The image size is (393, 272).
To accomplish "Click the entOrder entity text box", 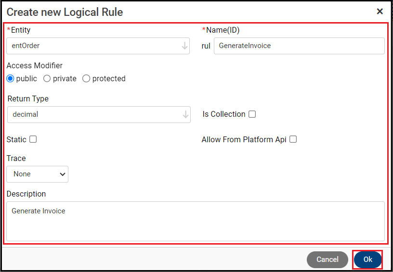I will [92, 46].
